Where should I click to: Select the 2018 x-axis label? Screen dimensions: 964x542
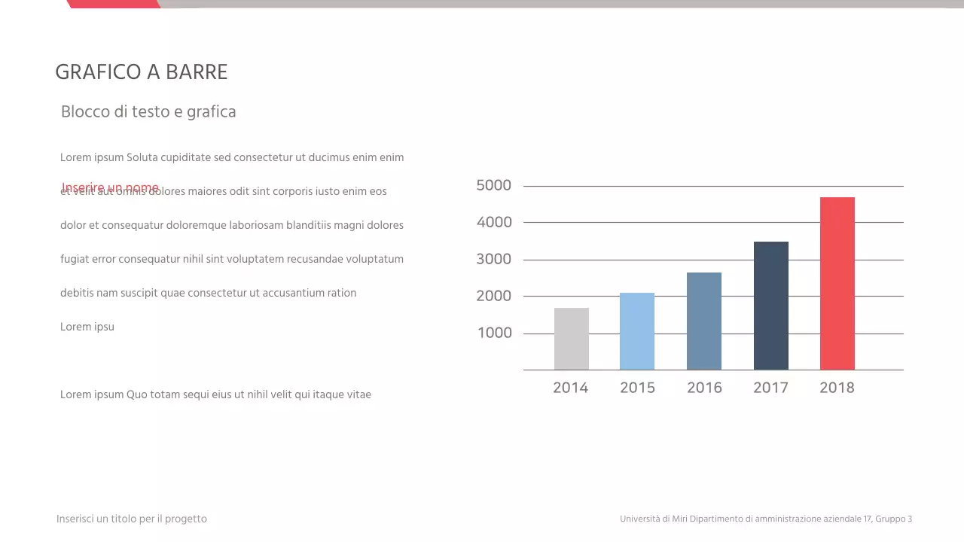(x=837, y=388)
